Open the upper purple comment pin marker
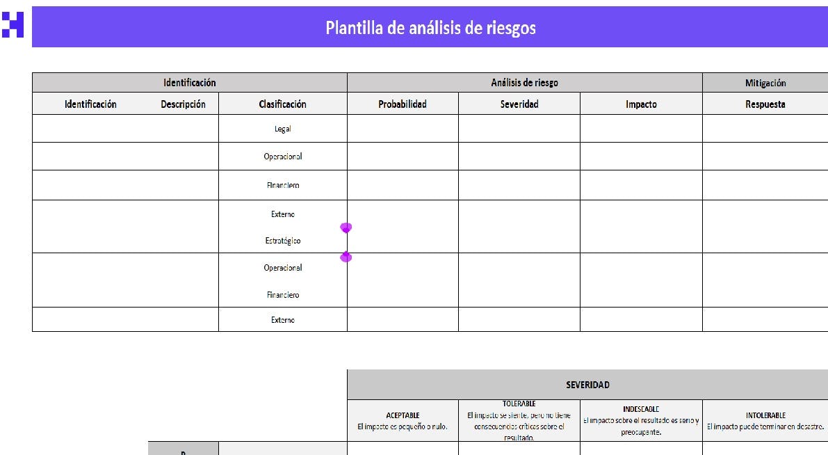 click(346, 227)
